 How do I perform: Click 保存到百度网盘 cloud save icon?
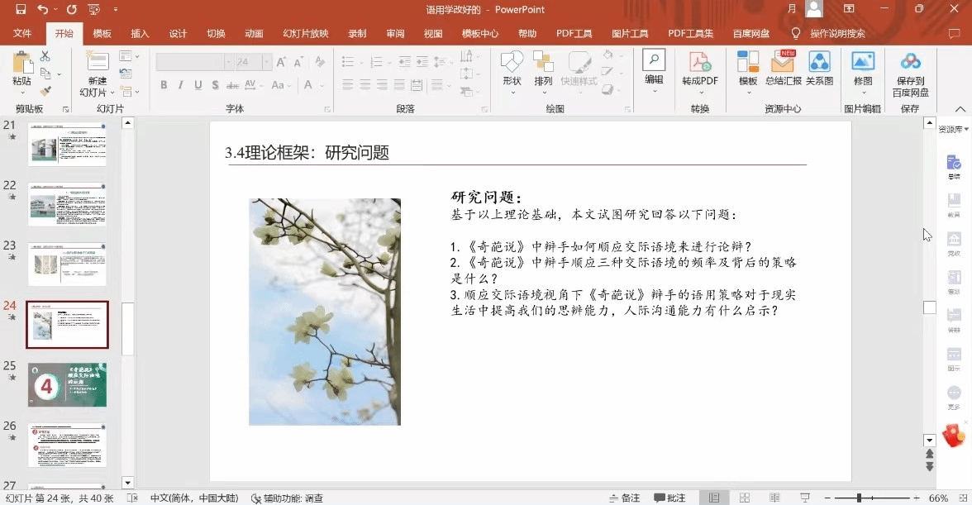point(910,63)
